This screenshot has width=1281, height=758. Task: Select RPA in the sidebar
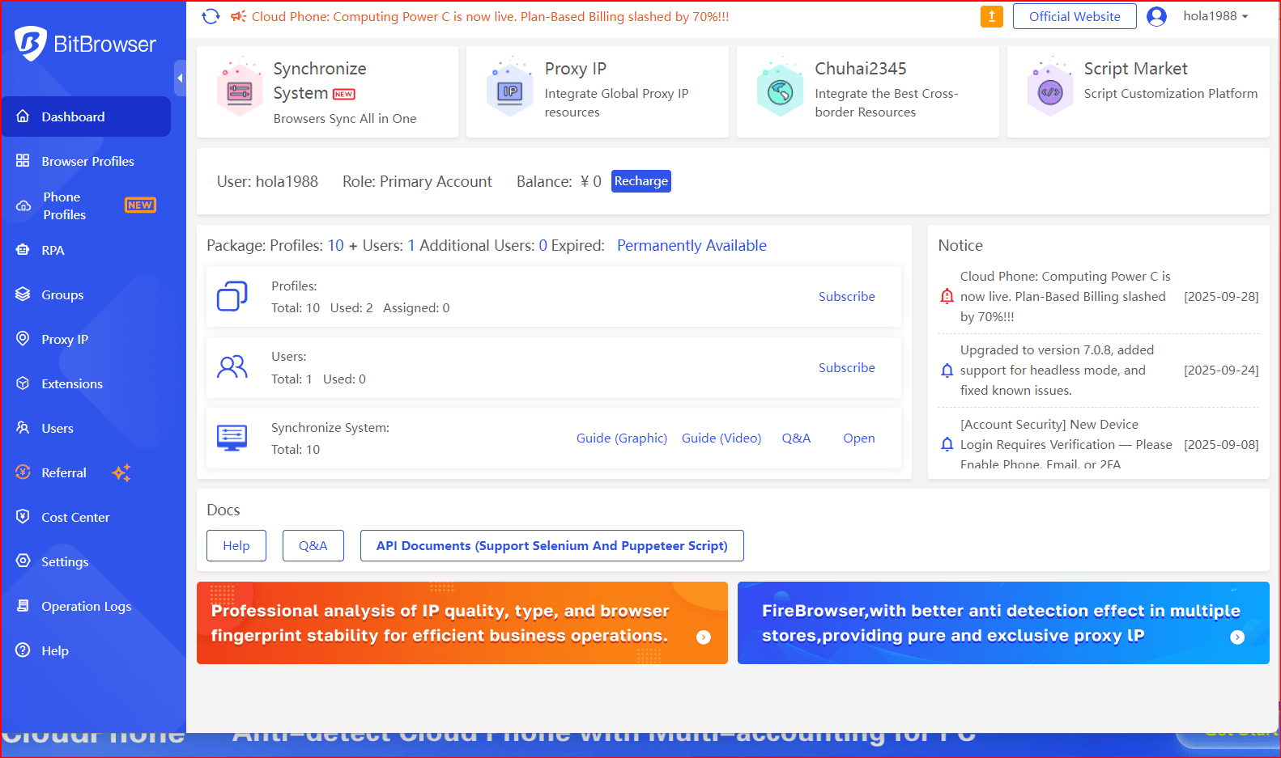pos(53,250)
